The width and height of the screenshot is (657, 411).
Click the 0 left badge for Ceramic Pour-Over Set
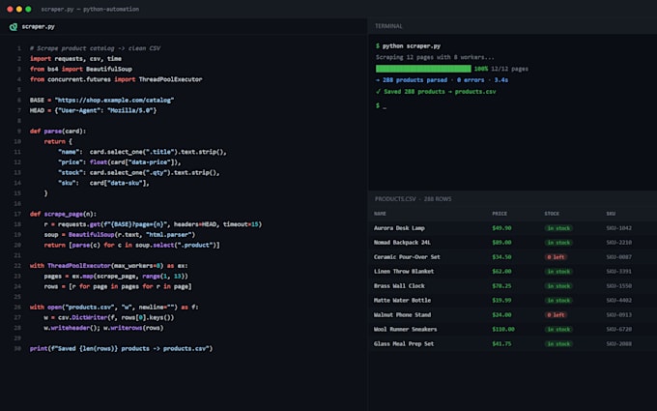tap(556, 257)
